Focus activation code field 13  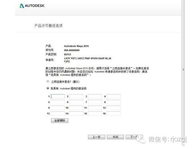click(x=57, y=113)
